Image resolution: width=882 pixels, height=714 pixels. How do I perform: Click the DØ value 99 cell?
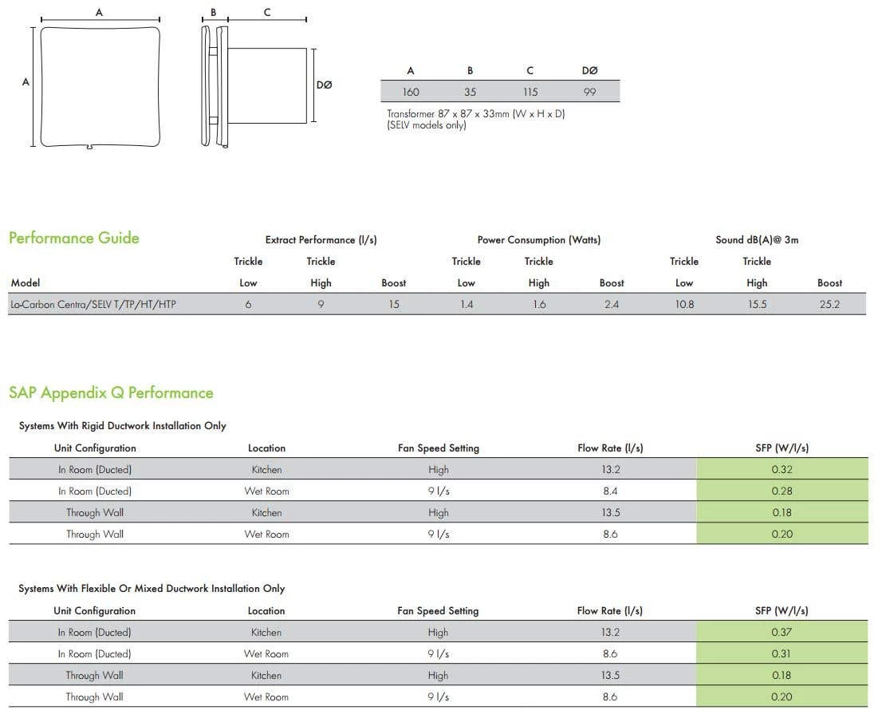point(589,92)
